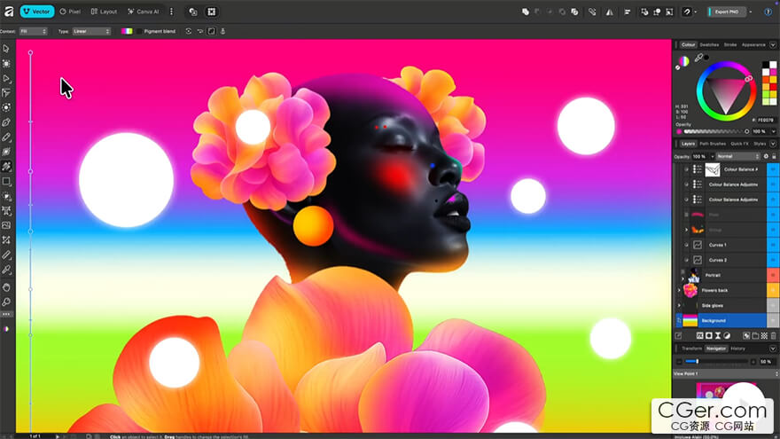780x439 pixels.
Task: Select the Move tool in the left toolbar
Action: [x=6, y=49]
